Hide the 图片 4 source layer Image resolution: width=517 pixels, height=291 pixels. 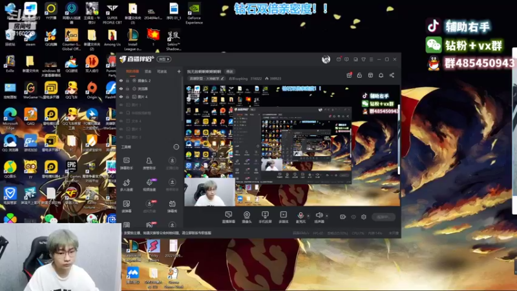[121, 96]
